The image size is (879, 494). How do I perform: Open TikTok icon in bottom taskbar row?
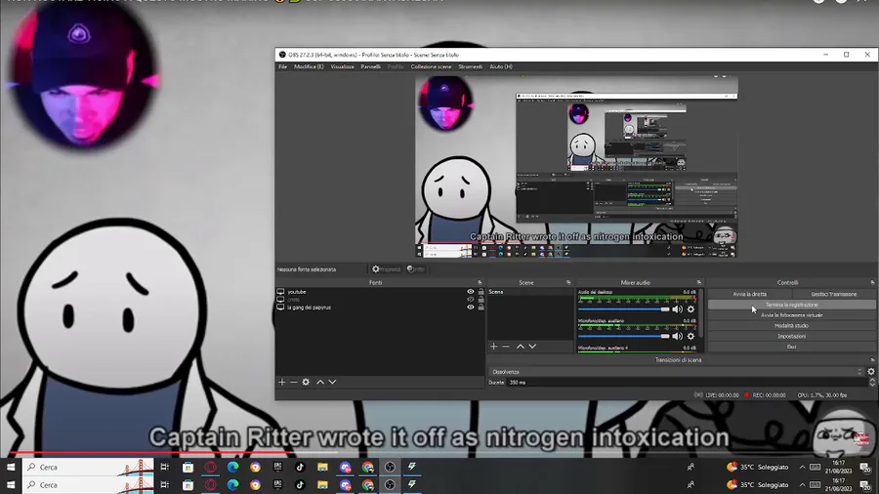click(x=300, y=485)
